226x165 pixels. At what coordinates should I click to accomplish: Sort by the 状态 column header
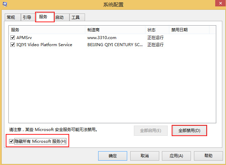tap(157, 30)
